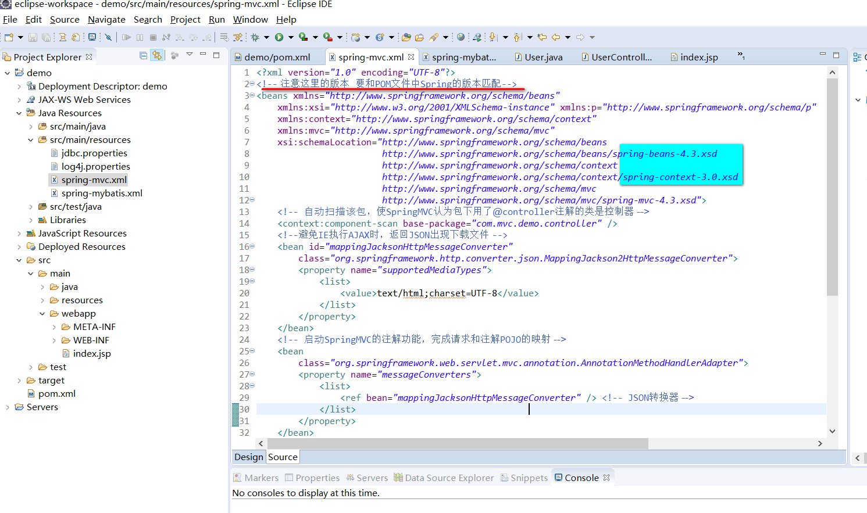
Task: Collapse the src/main/resources folder
Action: click(x=30, y=139)
